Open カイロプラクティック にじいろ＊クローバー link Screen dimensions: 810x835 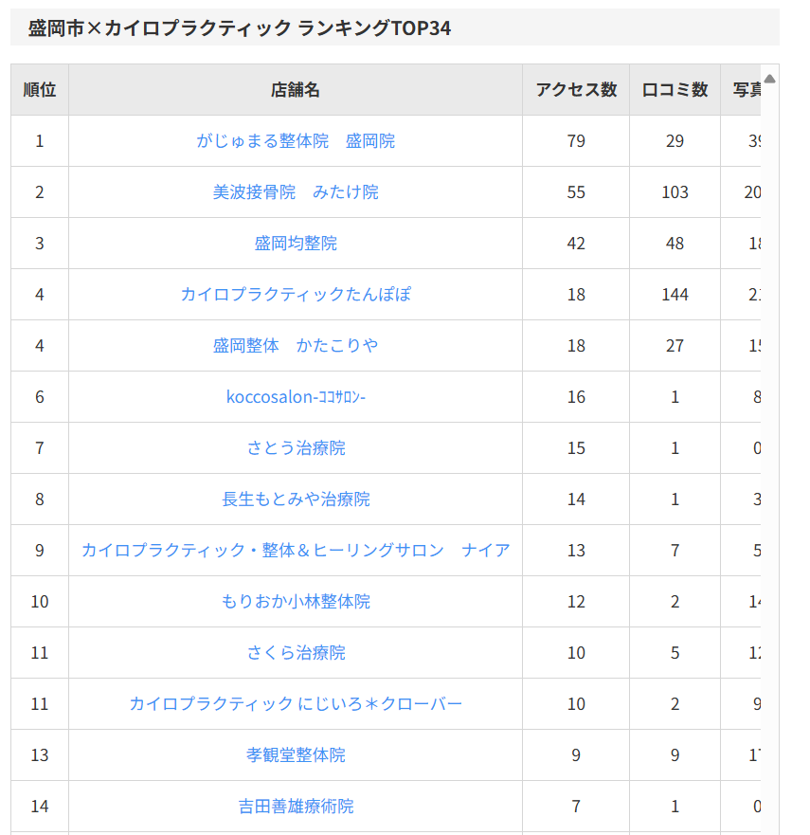click(x=296, y=704)
